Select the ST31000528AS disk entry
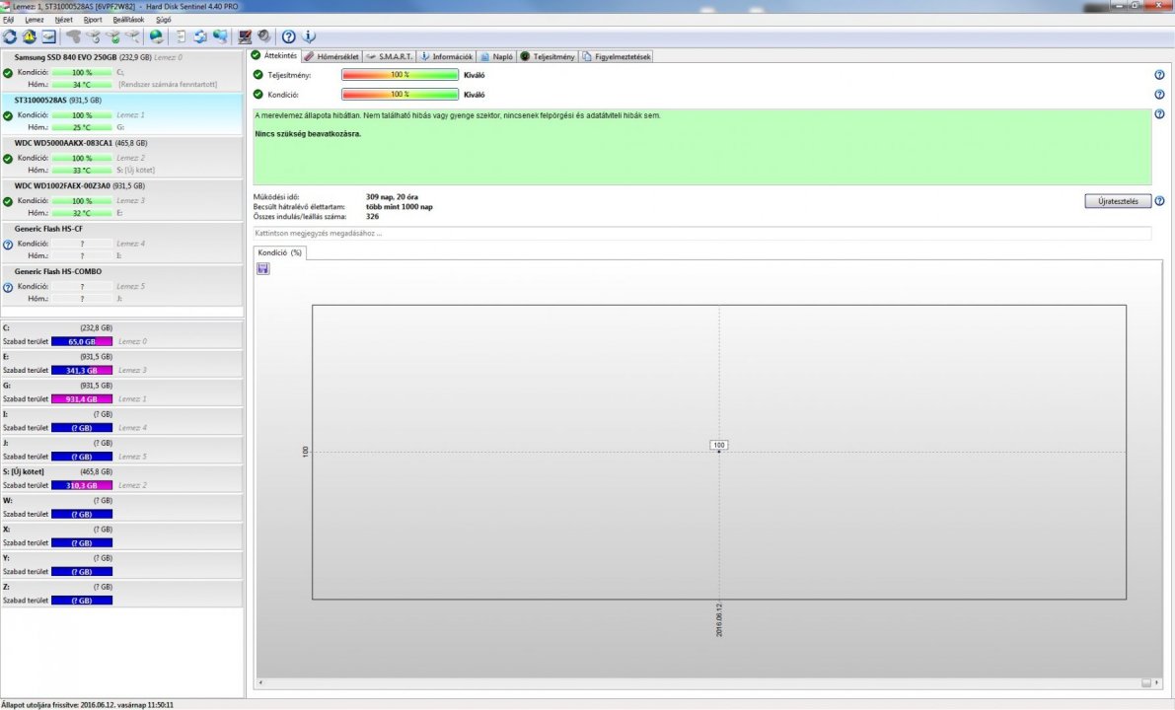The width and height of the screenshot is (1175, 710). 122,113
